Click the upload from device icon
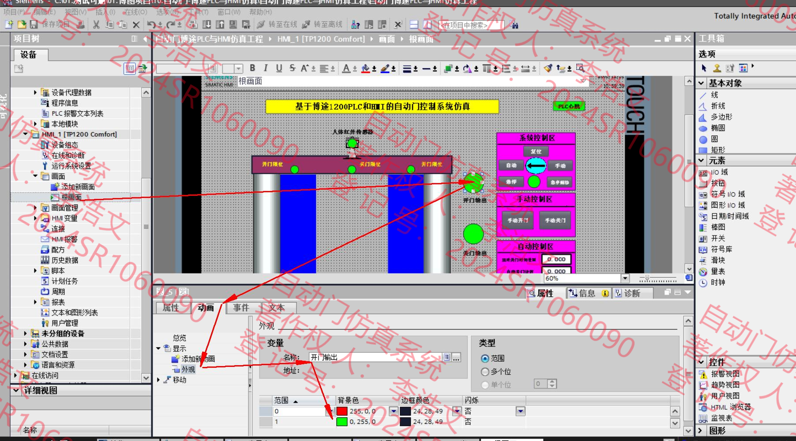 [x=220, y=25]
